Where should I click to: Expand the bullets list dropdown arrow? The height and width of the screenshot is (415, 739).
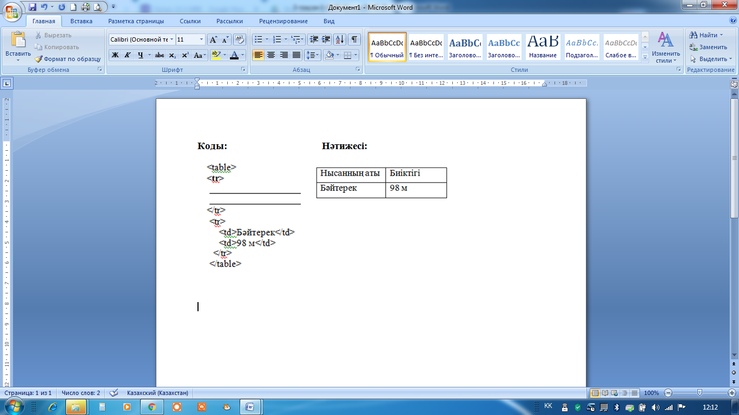pyautogui.click(x=267, y=39)
